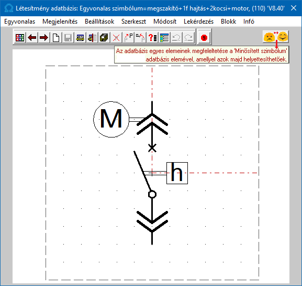Click the red stop sign S button
Screen dimensions: 302x286
(204, 38)
